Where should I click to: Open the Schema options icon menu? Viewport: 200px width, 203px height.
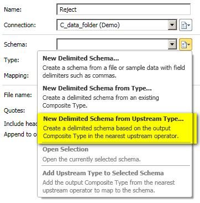coord(186,44)
